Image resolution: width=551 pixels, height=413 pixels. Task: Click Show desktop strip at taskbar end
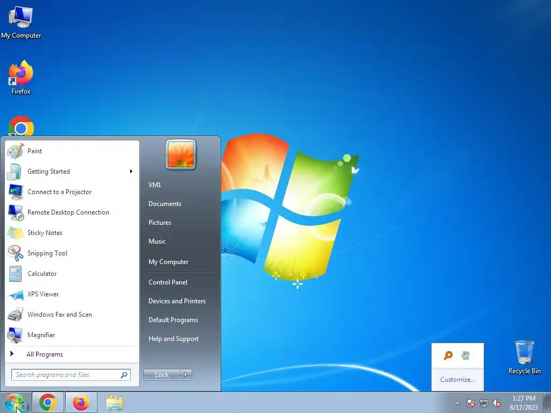click(547, 402)
